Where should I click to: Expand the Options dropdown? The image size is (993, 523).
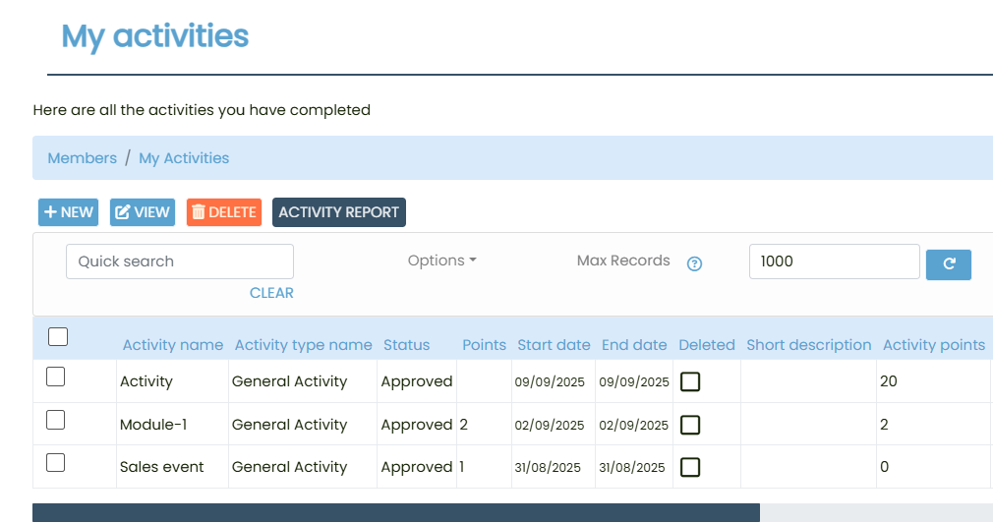tap(441, 261)
